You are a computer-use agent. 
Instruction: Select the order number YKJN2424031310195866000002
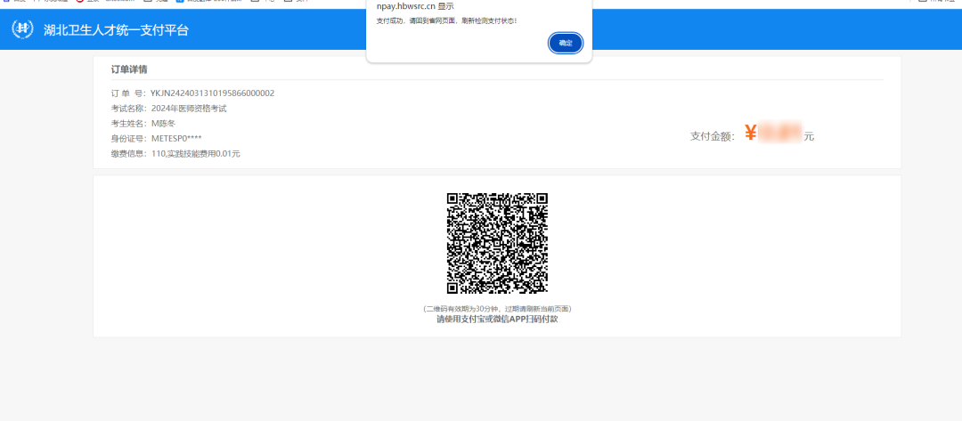pos(212,93)
